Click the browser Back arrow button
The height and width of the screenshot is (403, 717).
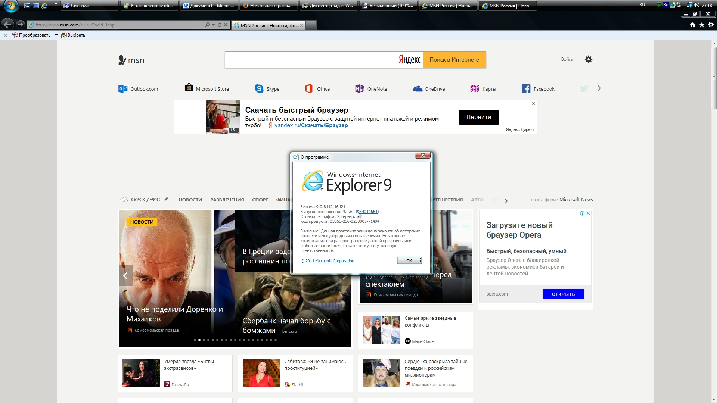pyautogui.click(x=7, y=25)
